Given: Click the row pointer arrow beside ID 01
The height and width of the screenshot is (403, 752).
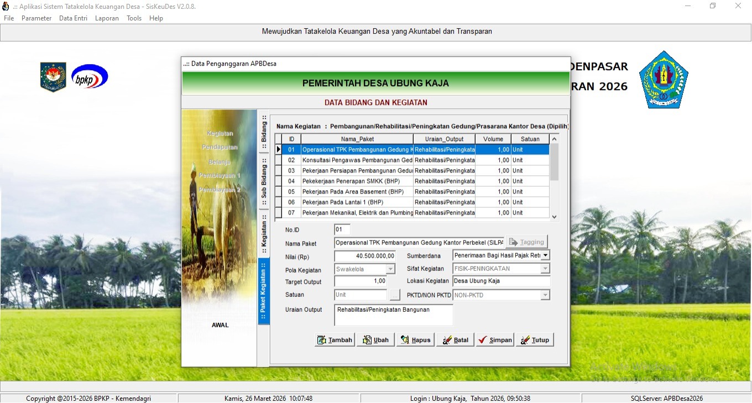Looking at the screenshot, I should pos(278,150).
